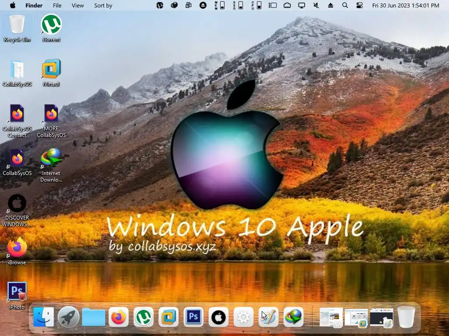Open the Paint window thumbnail in dock
The width and height of the screenshot is (449, 336).
(381, 318)
